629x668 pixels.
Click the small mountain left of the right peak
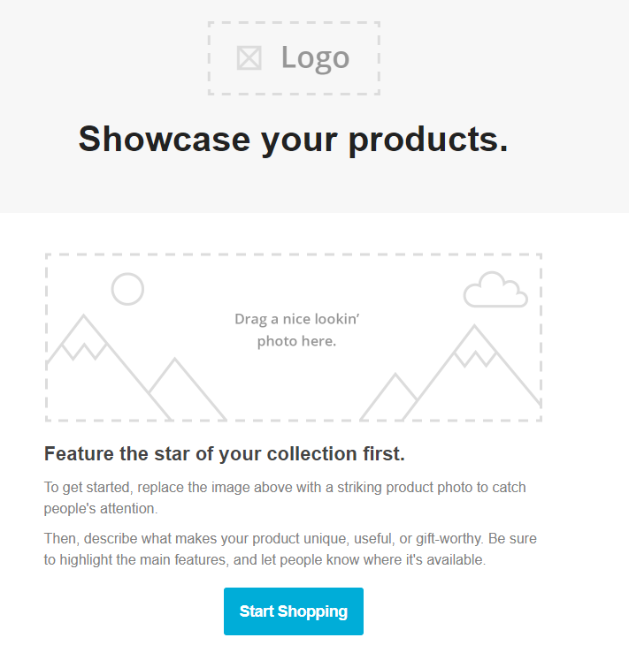pos(388,397)
